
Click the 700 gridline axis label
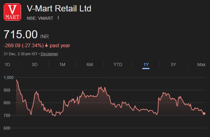point(8,115)
